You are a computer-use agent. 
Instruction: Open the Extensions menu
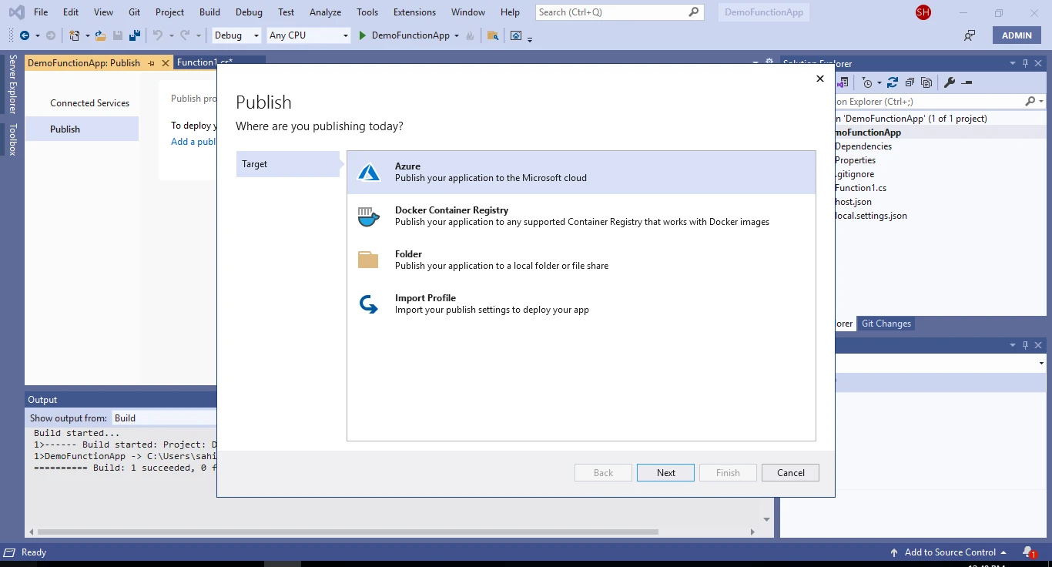pos(414,12)
